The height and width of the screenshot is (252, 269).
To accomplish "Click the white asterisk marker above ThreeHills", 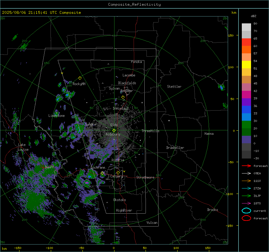I will click(142, 103).
